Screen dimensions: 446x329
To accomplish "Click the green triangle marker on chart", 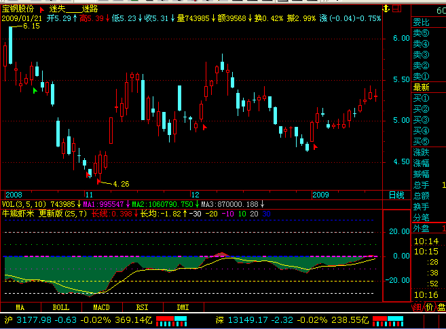I will click(x=35, y=90).
